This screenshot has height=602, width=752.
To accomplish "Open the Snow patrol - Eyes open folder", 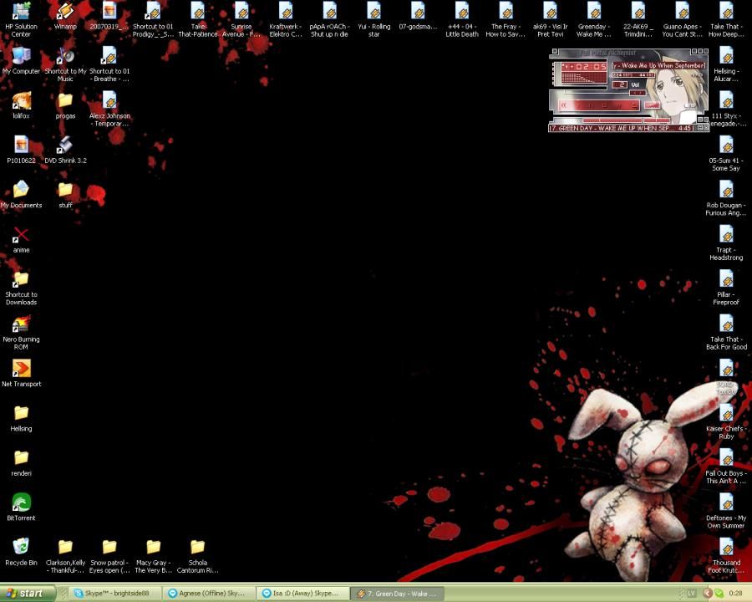I will (x=109, y=555).
